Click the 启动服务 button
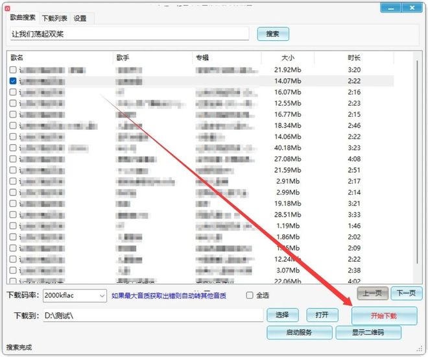The height and width of the screenshot is (357, 428). point(300,332)
